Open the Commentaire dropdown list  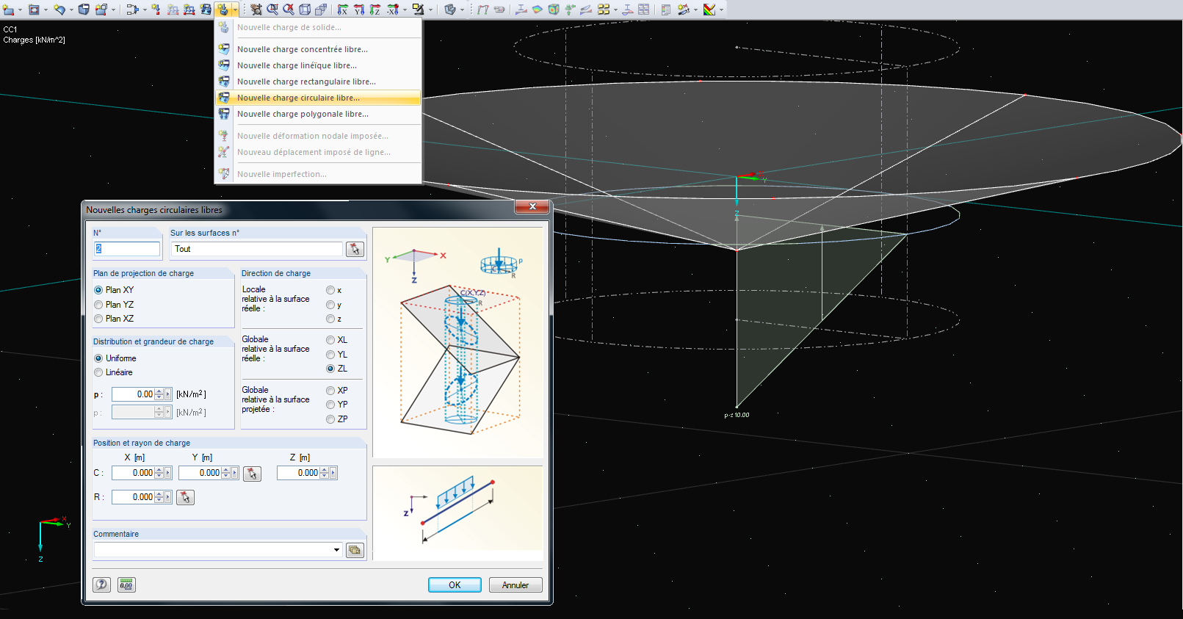[x=337, y=550]
